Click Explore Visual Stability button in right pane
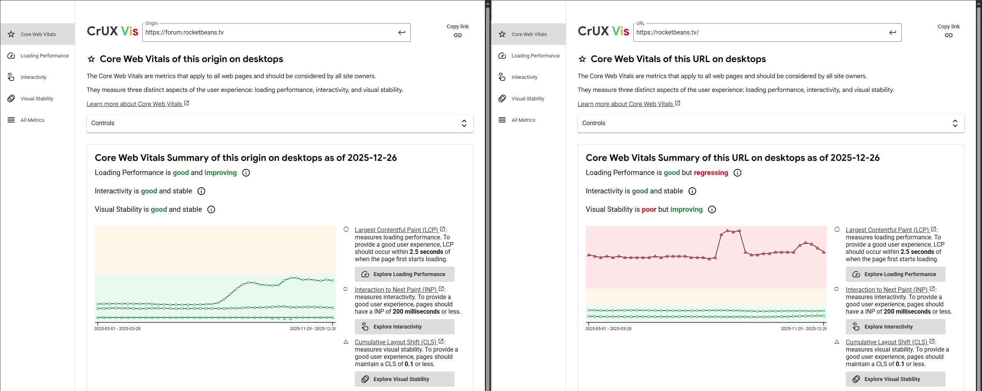982x391 pixels. click(x=895, y=379)
